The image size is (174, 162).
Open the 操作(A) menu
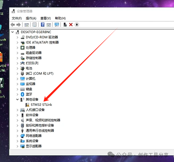click(31, 18)
